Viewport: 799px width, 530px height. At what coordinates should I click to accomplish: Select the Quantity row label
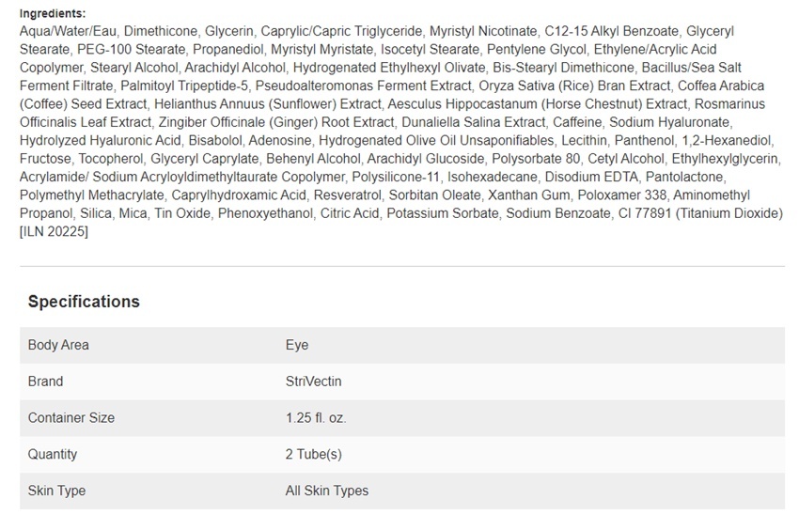[53, 454]
